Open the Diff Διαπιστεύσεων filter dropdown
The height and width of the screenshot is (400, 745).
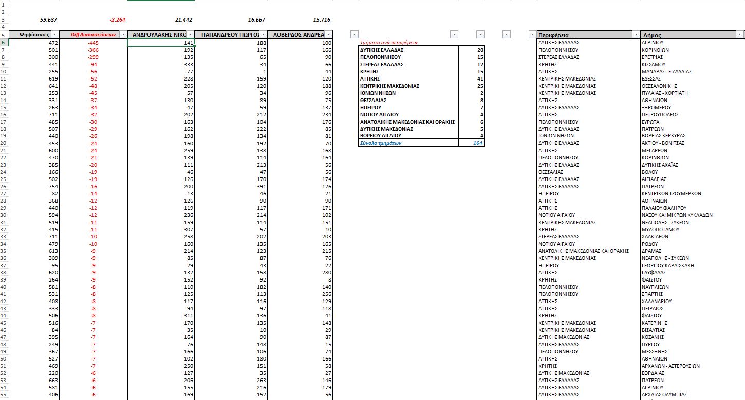[x=122, y=34]
